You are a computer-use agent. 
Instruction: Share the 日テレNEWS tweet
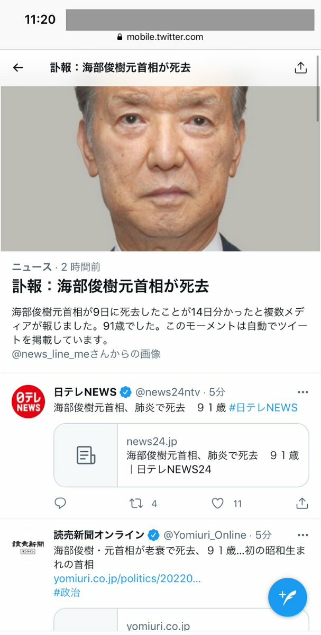(302, 503)
